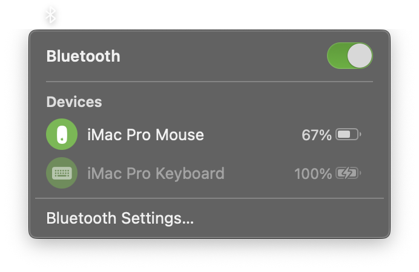
Task: Click the mouse 67% battery percentage
Action: tap(316, 135)
